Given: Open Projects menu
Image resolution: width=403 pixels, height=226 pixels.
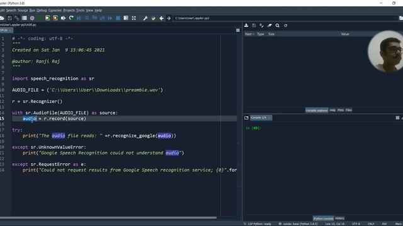Looking at the screenshot, I should tap(69, 11).
